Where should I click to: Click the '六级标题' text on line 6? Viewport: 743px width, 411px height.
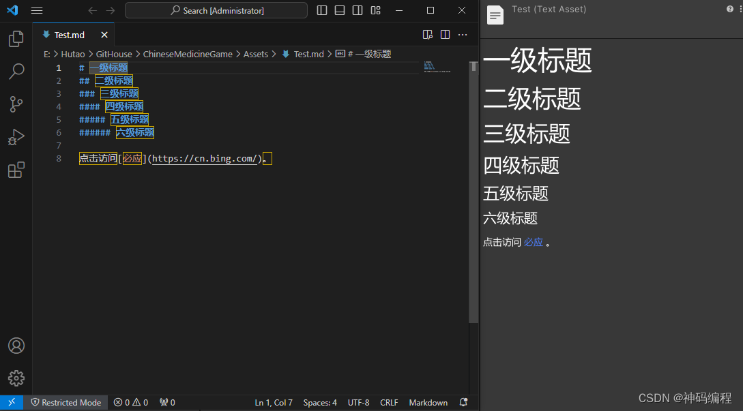click(x=135, y=132)
